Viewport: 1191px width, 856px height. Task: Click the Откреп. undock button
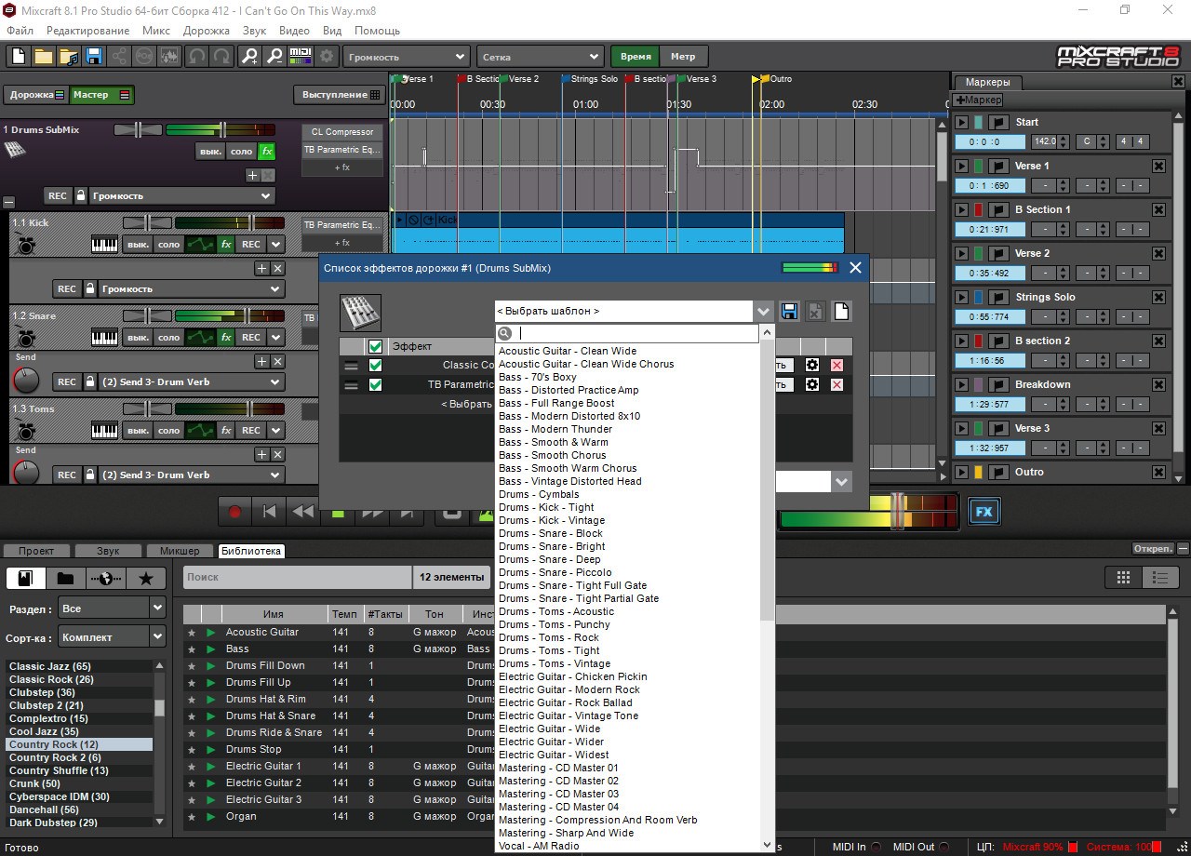coord(1153,549)
